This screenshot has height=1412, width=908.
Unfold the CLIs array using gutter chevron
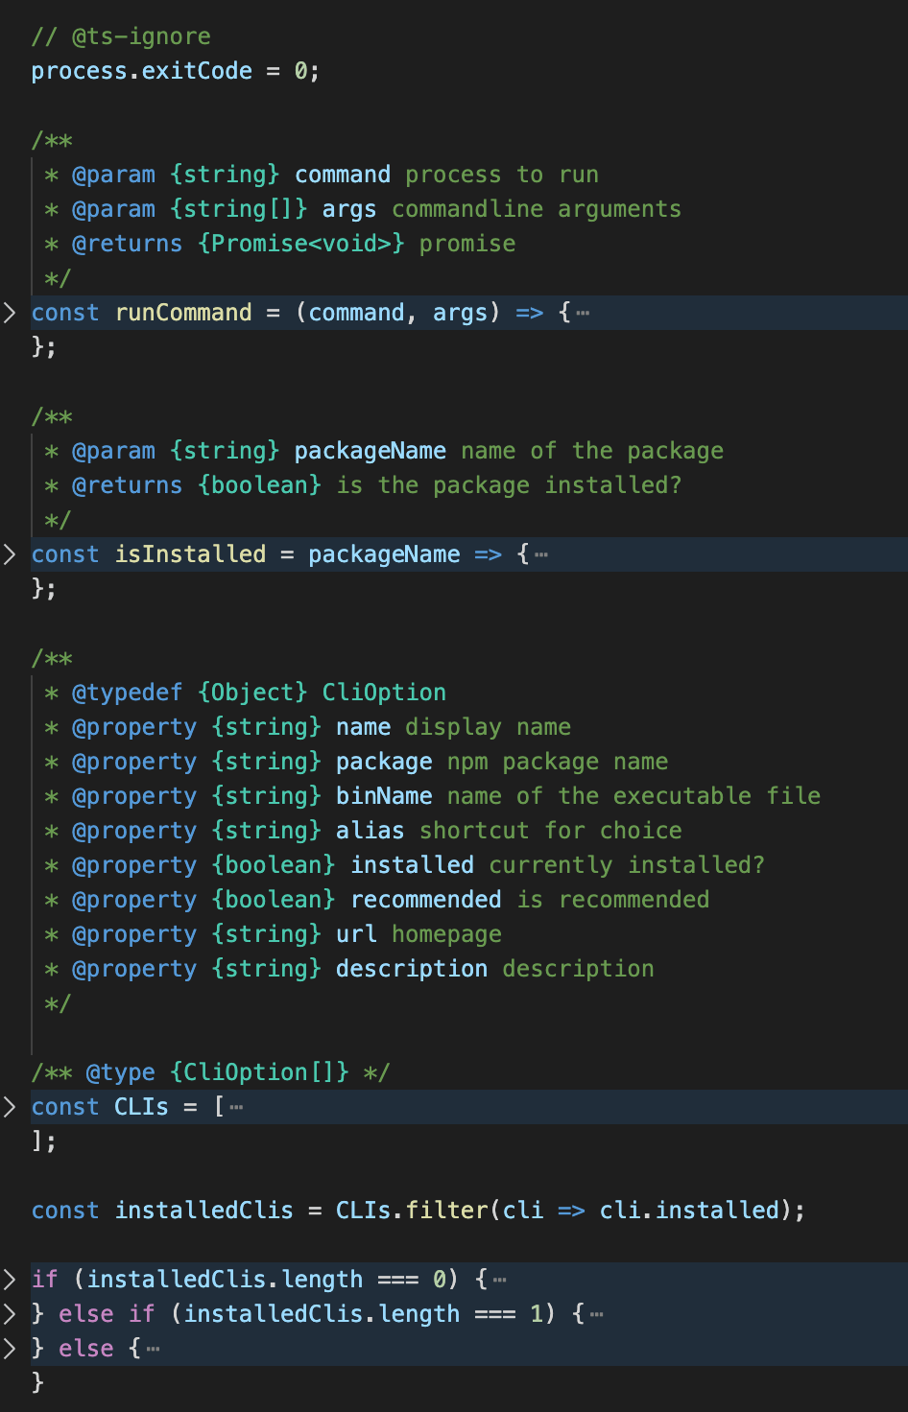pos(10,1107)
